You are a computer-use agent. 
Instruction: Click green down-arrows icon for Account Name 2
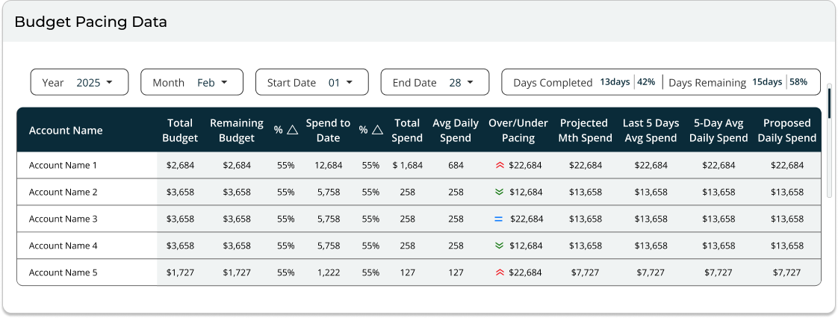point(500,192)
